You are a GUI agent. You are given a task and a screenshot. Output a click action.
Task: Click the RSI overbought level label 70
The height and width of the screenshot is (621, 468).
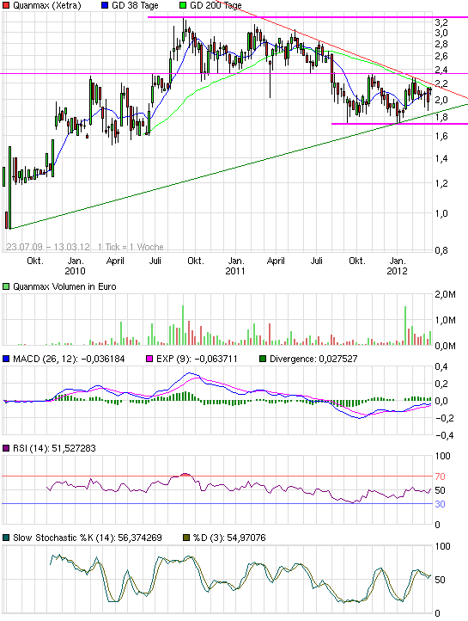pyautogui.click(x=440, y=477)
